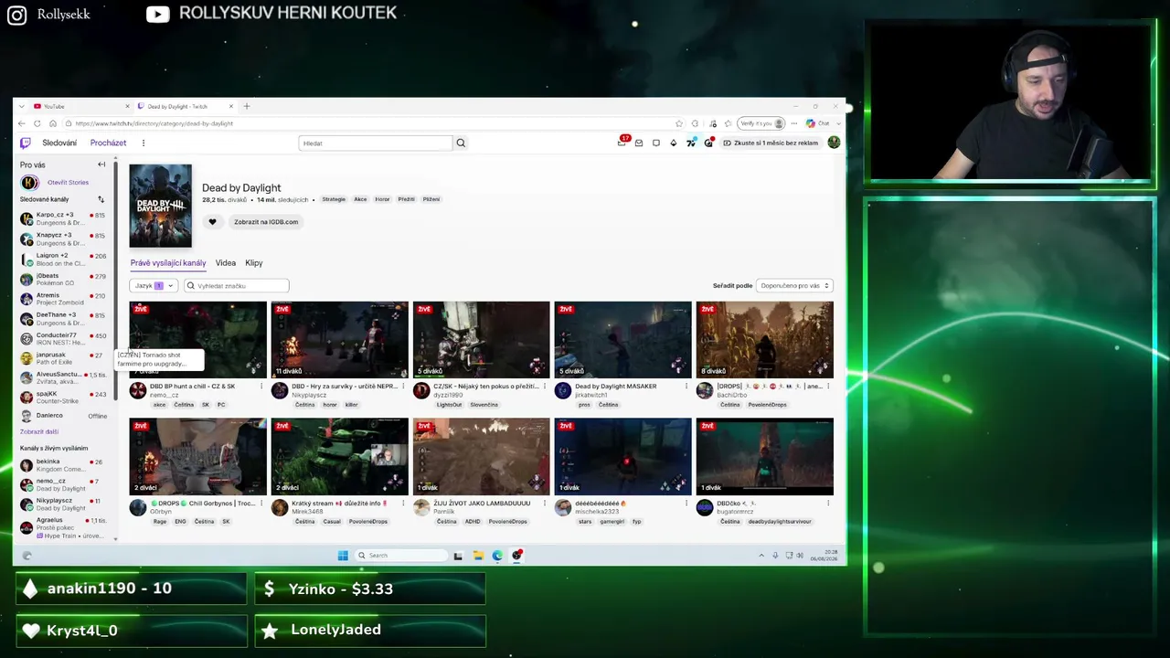Click the Strategie tag
Screen dimensions: 1170x658
click(334, 199)
